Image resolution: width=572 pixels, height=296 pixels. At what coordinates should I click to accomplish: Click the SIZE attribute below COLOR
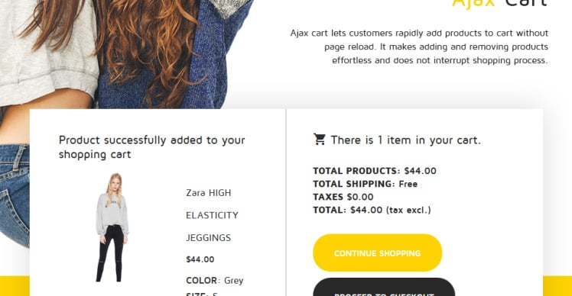(x=202, y=294)
